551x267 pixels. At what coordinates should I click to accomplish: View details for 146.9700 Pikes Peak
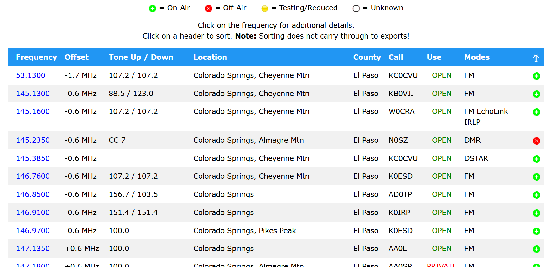33,231
